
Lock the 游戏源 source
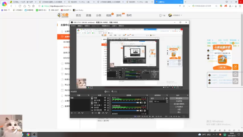click(x=108, y=107)
